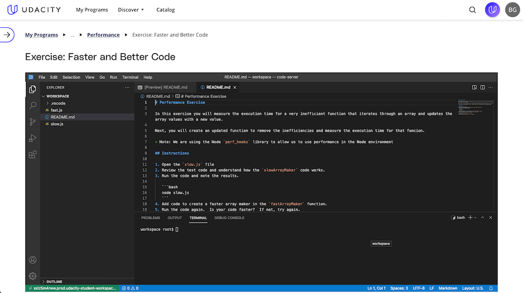Open preview to the side icon
523x293 pixels.
pyautogui.click(x=474, y=87)
